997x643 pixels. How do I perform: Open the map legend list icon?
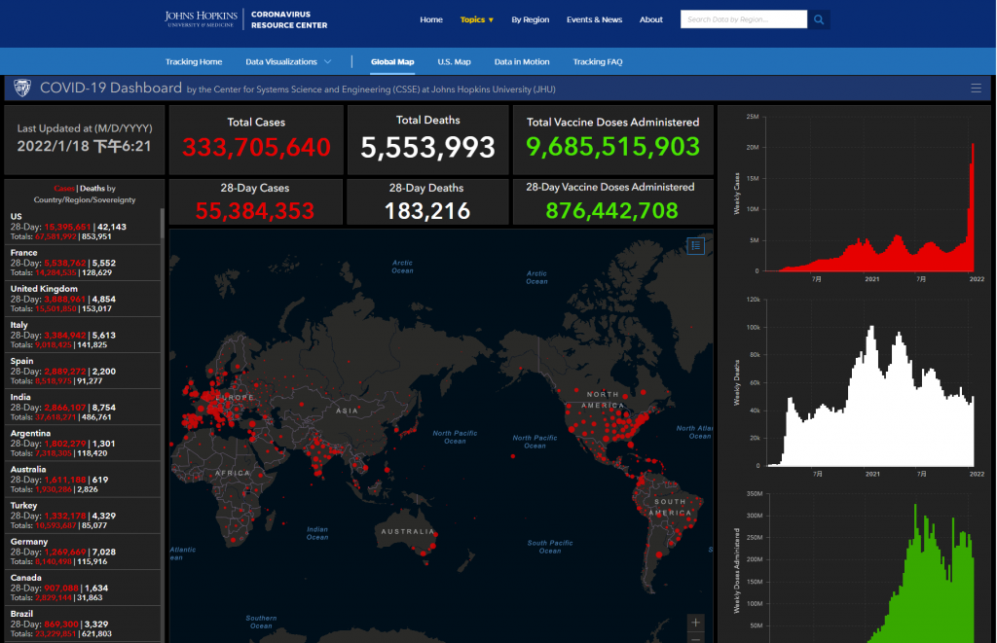695,246
